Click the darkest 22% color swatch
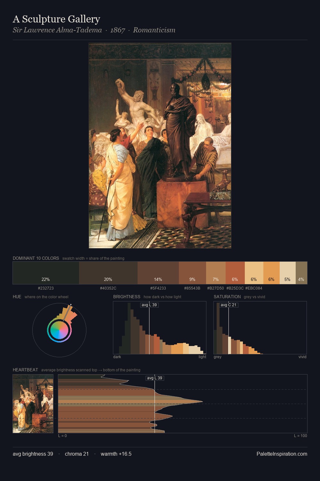 [46, 273]
